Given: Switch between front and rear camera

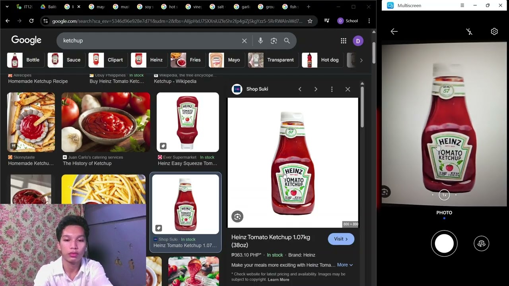Looking at the screenshot, I should coord(481,243).
